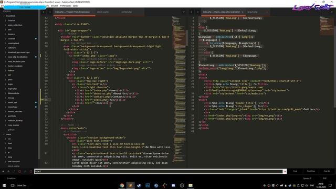Open File Explorer from the taskbar
Screen dimensions: 336x189
191,185
